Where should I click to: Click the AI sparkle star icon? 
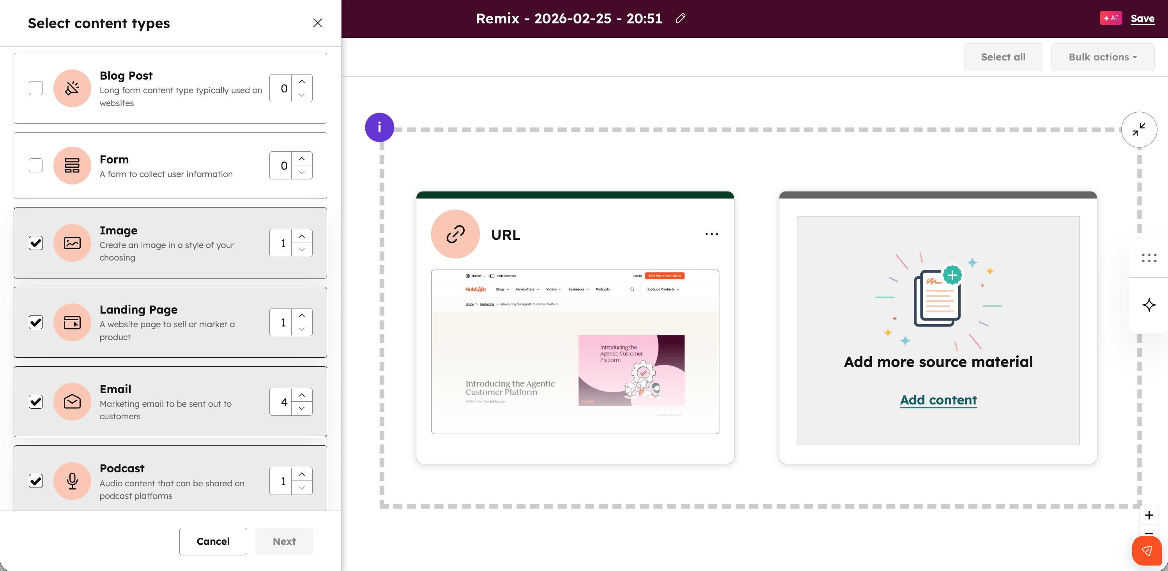1149,305
